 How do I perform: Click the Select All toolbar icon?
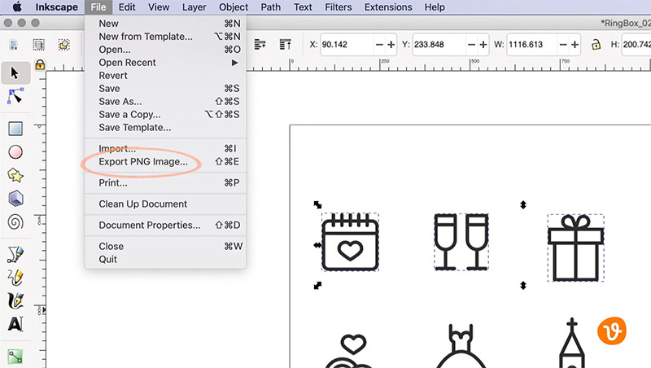coord(14,45)
